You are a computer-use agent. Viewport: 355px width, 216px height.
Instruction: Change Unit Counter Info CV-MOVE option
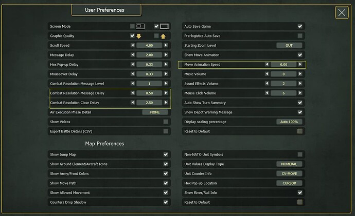click(x=289, y=173)
